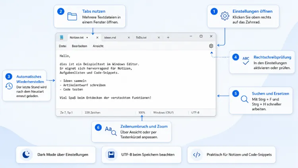Click the 228 Zeichen status entry
This screenshot has width=298, height=168.
click(93, 113)
